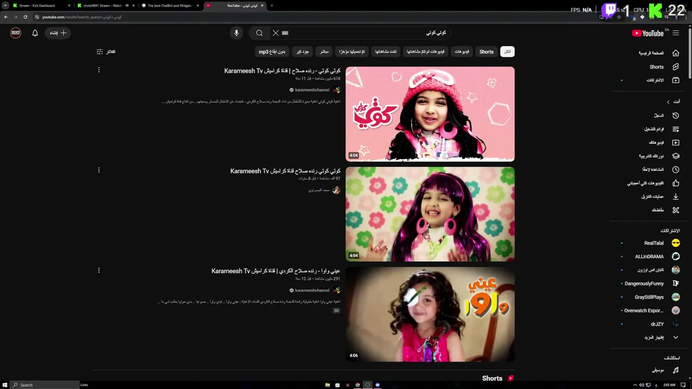Expand the 'You' section chevron
The image size is (692, 389).
pyautogui.click(x=668, y=102)
